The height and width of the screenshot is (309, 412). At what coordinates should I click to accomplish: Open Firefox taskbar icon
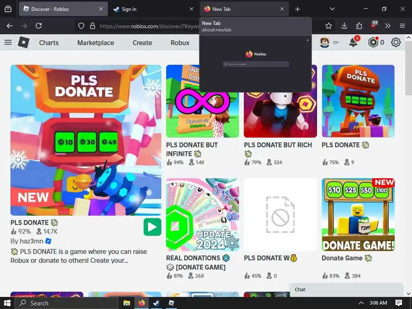[x=142, y=303]
